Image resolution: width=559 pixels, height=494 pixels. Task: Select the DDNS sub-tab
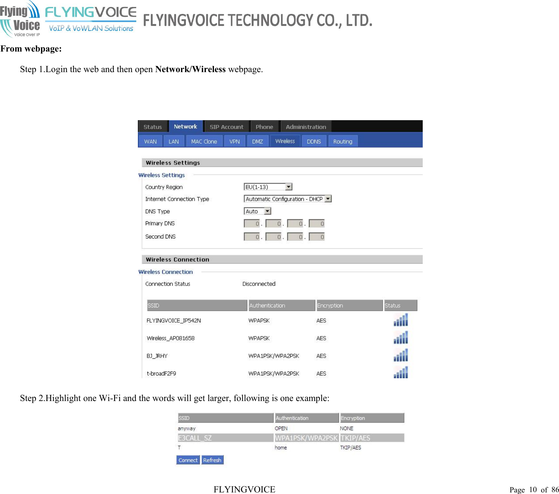click(x=314, y=141)
